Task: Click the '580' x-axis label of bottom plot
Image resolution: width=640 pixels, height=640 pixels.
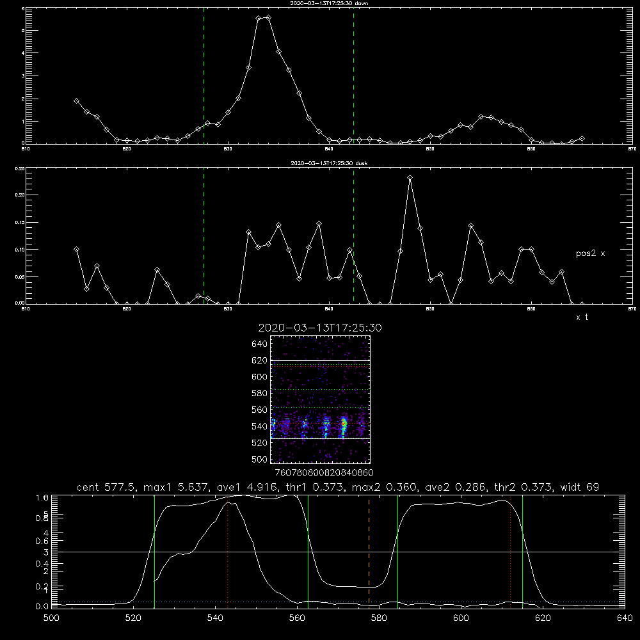Action: tap(379, 618)
